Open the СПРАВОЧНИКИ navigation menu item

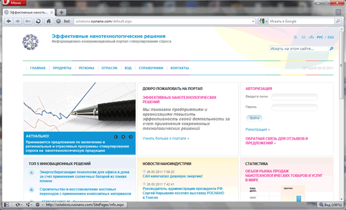click(151, 68)
